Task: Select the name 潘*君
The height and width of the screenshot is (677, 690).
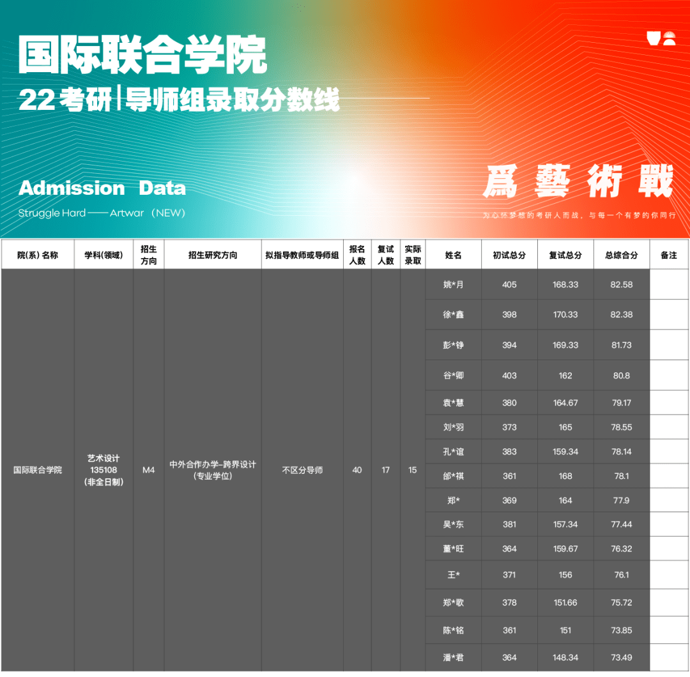Action: (453, 658)
